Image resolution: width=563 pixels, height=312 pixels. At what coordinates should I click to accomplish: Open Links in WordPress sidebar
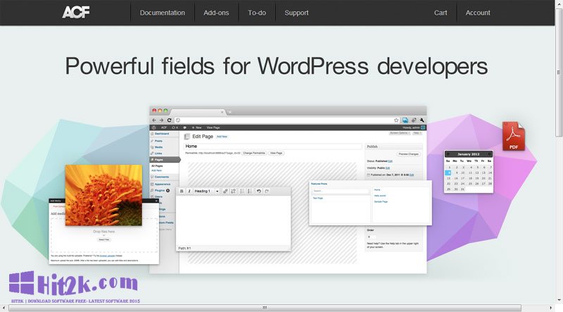[158, 153]
